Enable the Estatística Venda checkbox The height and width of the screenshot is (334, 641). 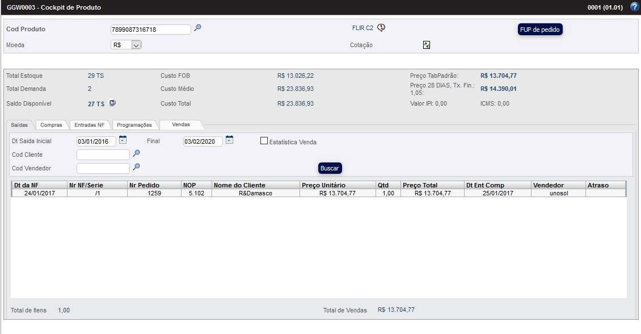click(264, 141)
